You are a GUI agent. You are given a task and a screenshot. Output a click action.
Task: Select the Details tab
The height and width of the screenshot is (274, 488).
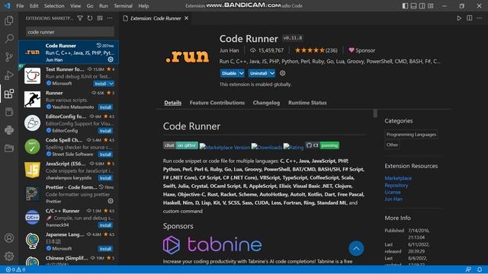coord(173,103)
